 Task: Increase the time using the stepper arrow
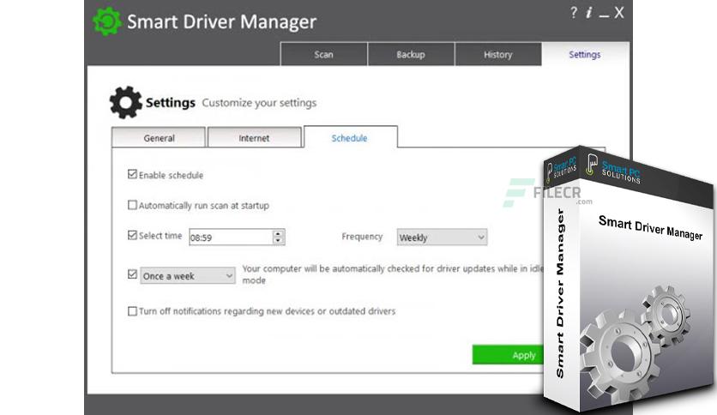point(278,233)
